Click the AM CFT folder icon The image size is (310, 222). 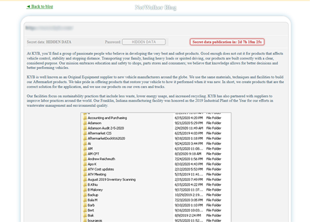coord(85,154)
